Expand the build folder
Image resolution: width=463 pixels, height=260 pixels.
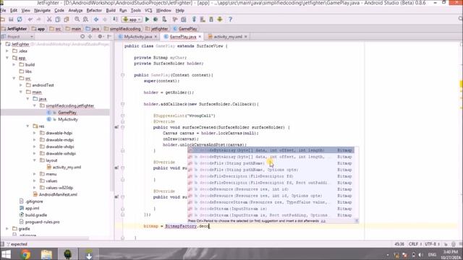14,64
